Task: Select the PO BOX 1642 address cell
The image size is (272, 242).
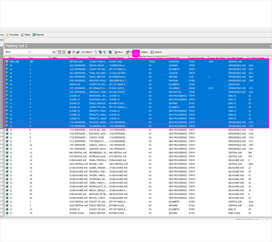Action: tap(116, 61)
